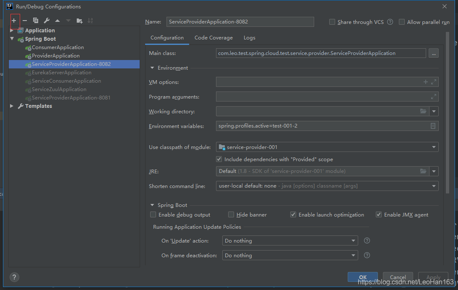Viewport: 458px width, 290px height.
Task: Move configuration up with the arrow icon
Action: (57, 21)
